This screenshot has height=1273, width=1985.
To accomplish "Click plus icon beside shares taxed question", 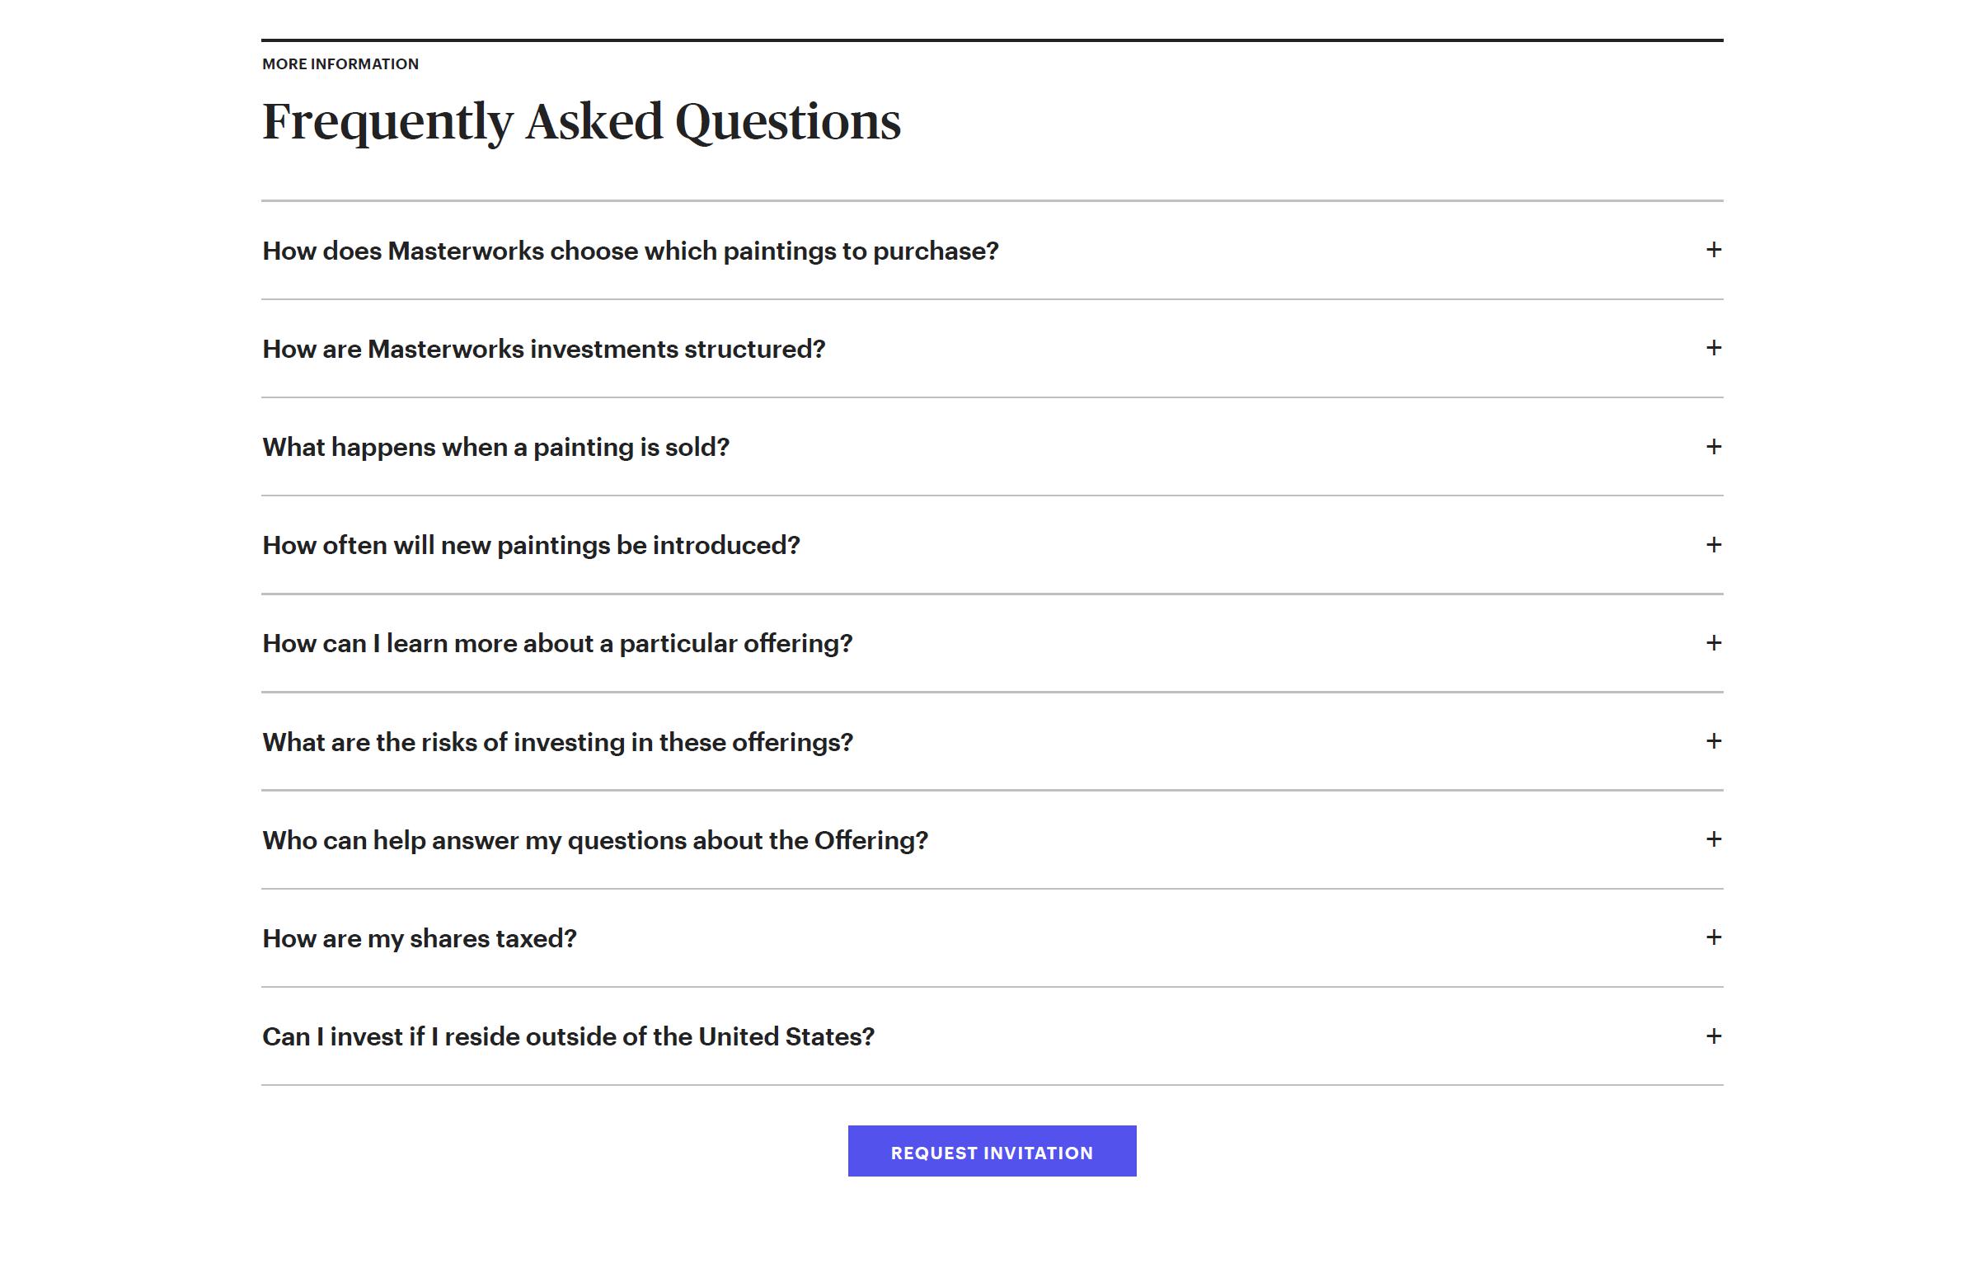I will 1713,937.
